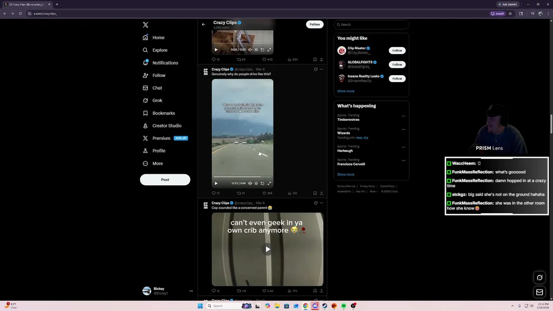The image size is (553, 311).
Task: Open the floating Grok button
Action: pos(540,278)
